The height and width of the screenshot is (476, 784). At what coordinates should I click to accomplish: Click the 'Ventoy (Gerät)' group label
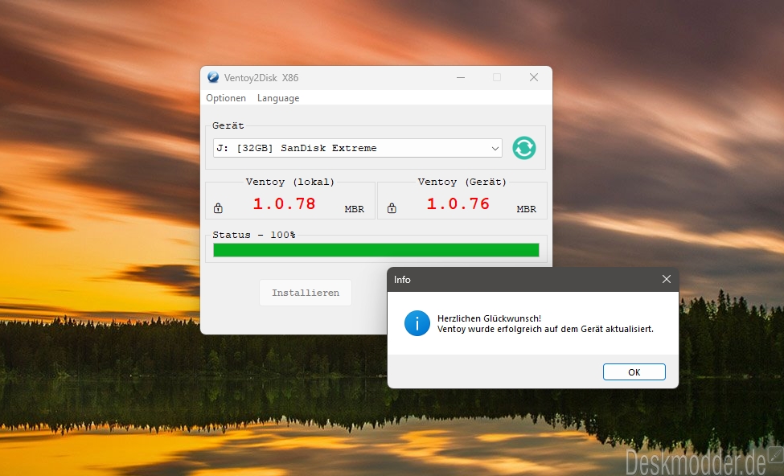pyautogui.click(x=462, y=182)
